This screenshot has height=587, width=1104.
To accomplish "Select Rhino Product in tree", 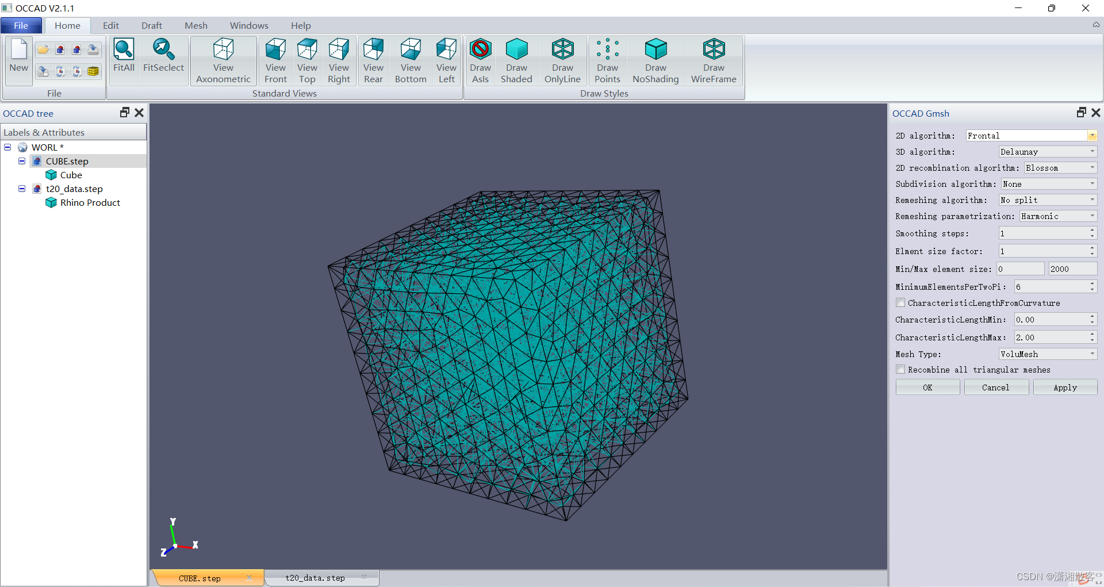I will pos(90,202).
